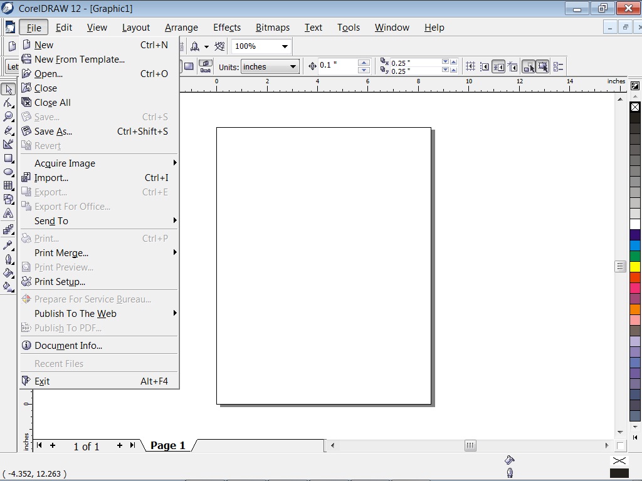This screenshot has width=642, height=481.
Task: Select the Freehand tool
Action: pyautogui.click(x=8, y=130)
